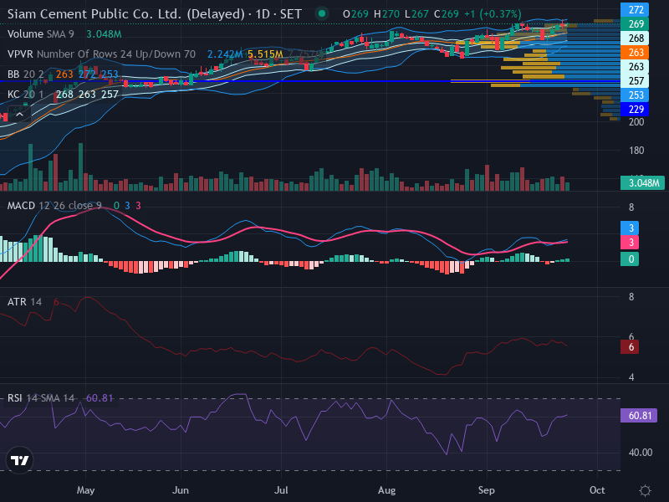This screenshot has width=669, height=502.
Task: Select the BB 20 2 indicator label
Action: point(26,74)
